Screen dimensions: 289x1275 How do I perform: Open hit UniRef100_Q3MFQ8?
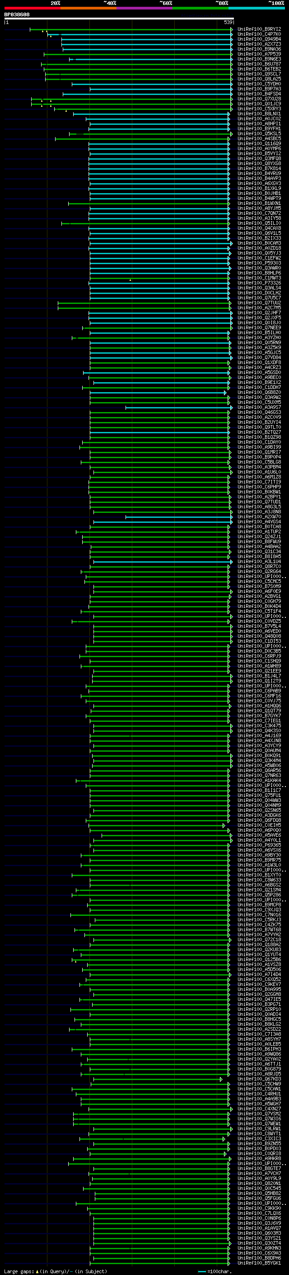[259, 158]
